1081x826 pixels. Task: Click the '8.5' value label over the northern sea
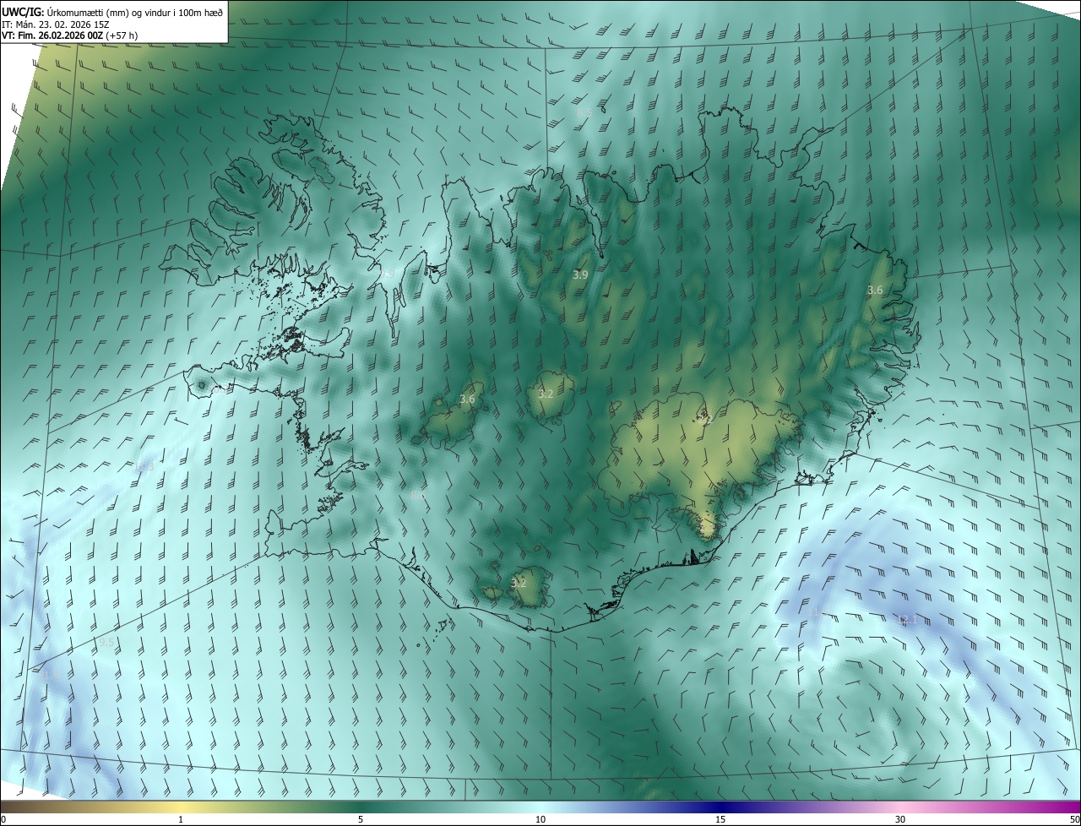tap(584, 112)
